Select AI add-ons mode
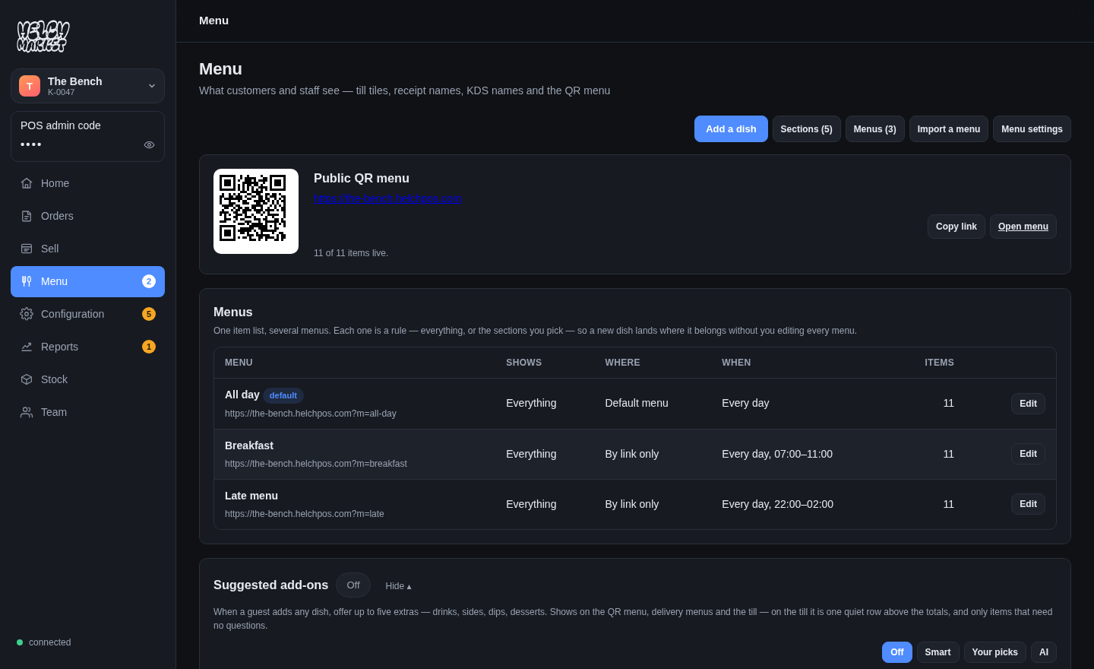The image size is (1094, 669). pos(1044,652)
